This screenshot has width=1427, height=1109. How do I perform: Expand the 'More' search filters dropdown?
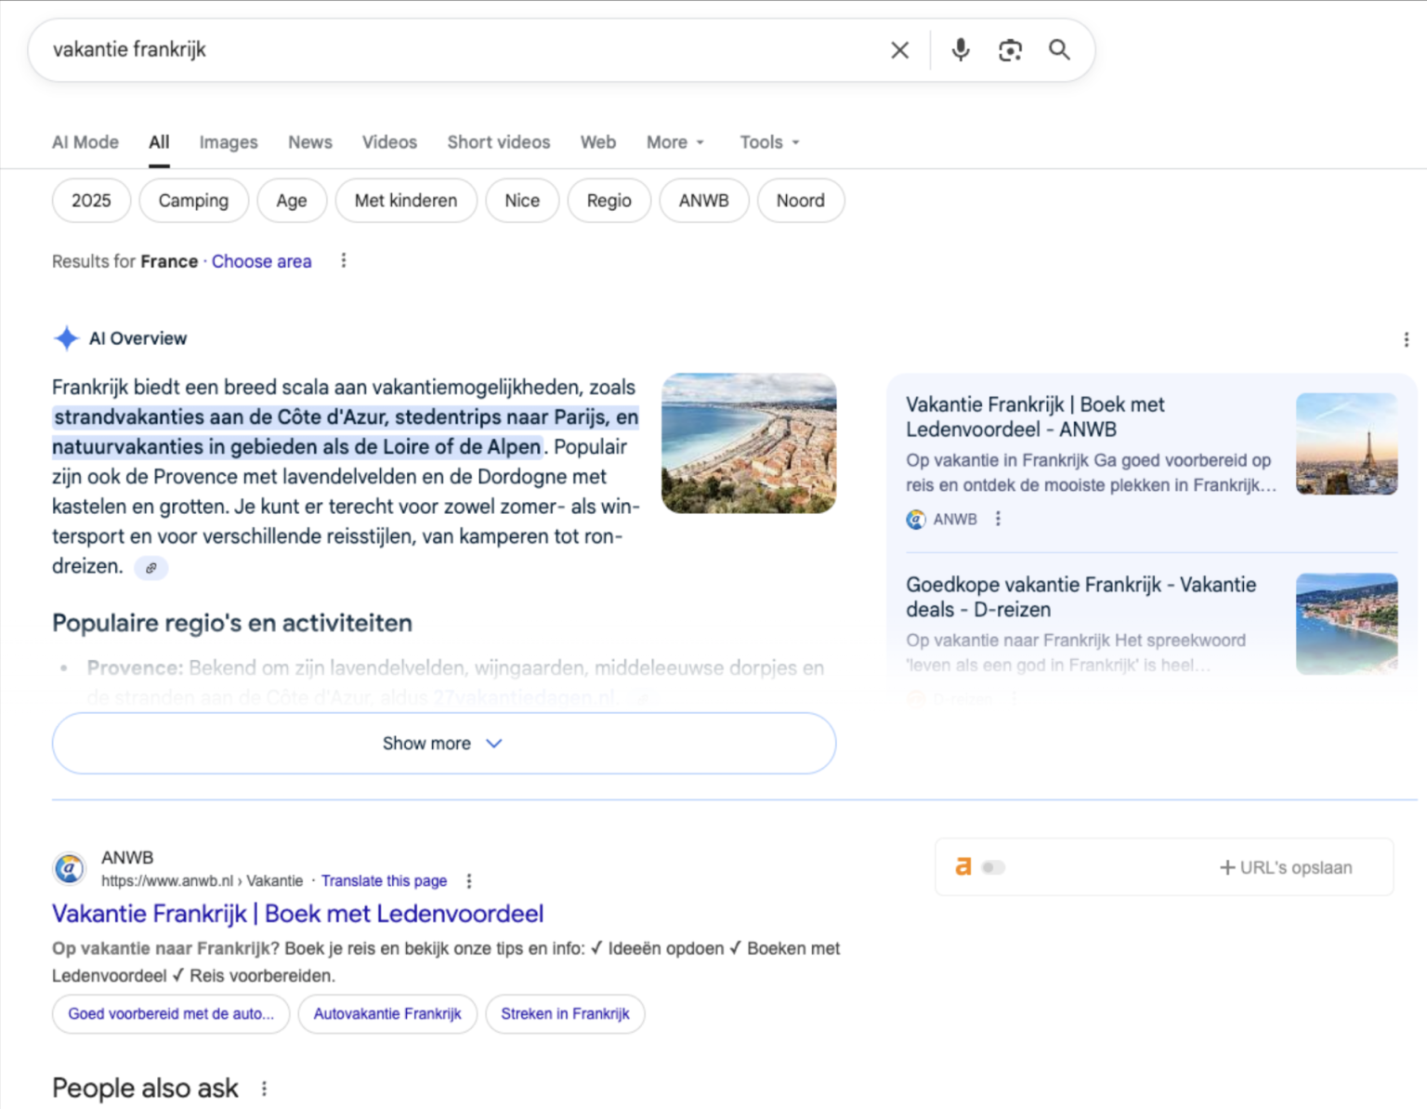(675, 142)
